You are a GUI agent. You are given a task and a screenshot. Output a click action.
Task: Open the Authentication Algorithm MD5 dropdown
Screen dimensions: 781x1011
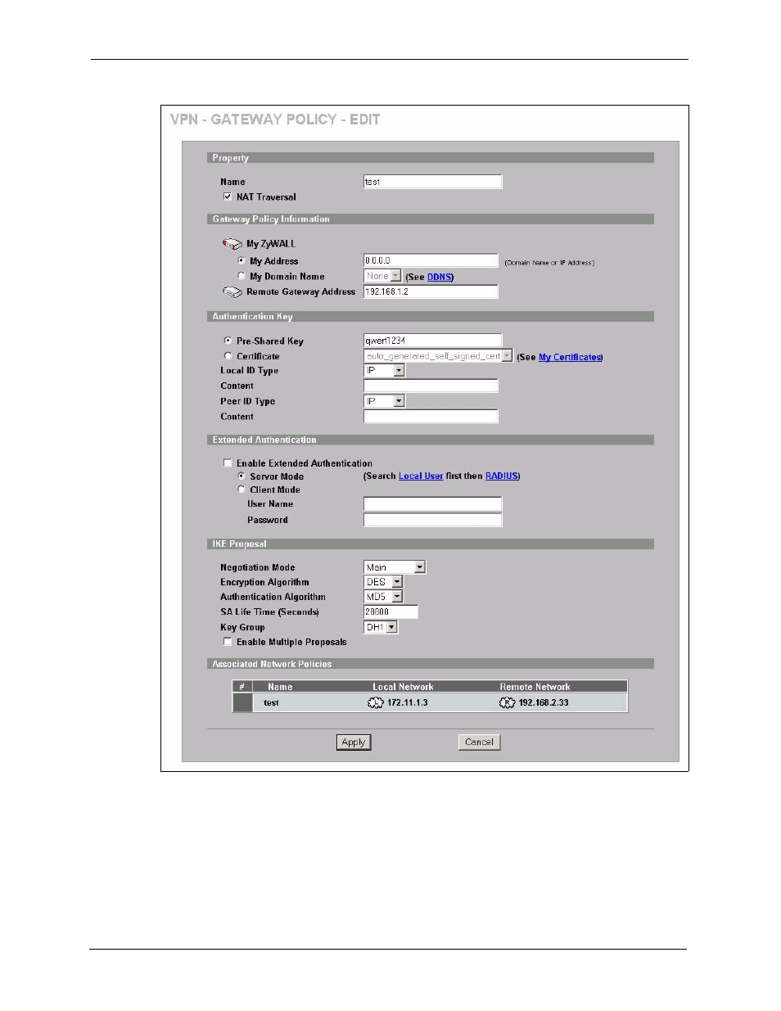point(383,597)
